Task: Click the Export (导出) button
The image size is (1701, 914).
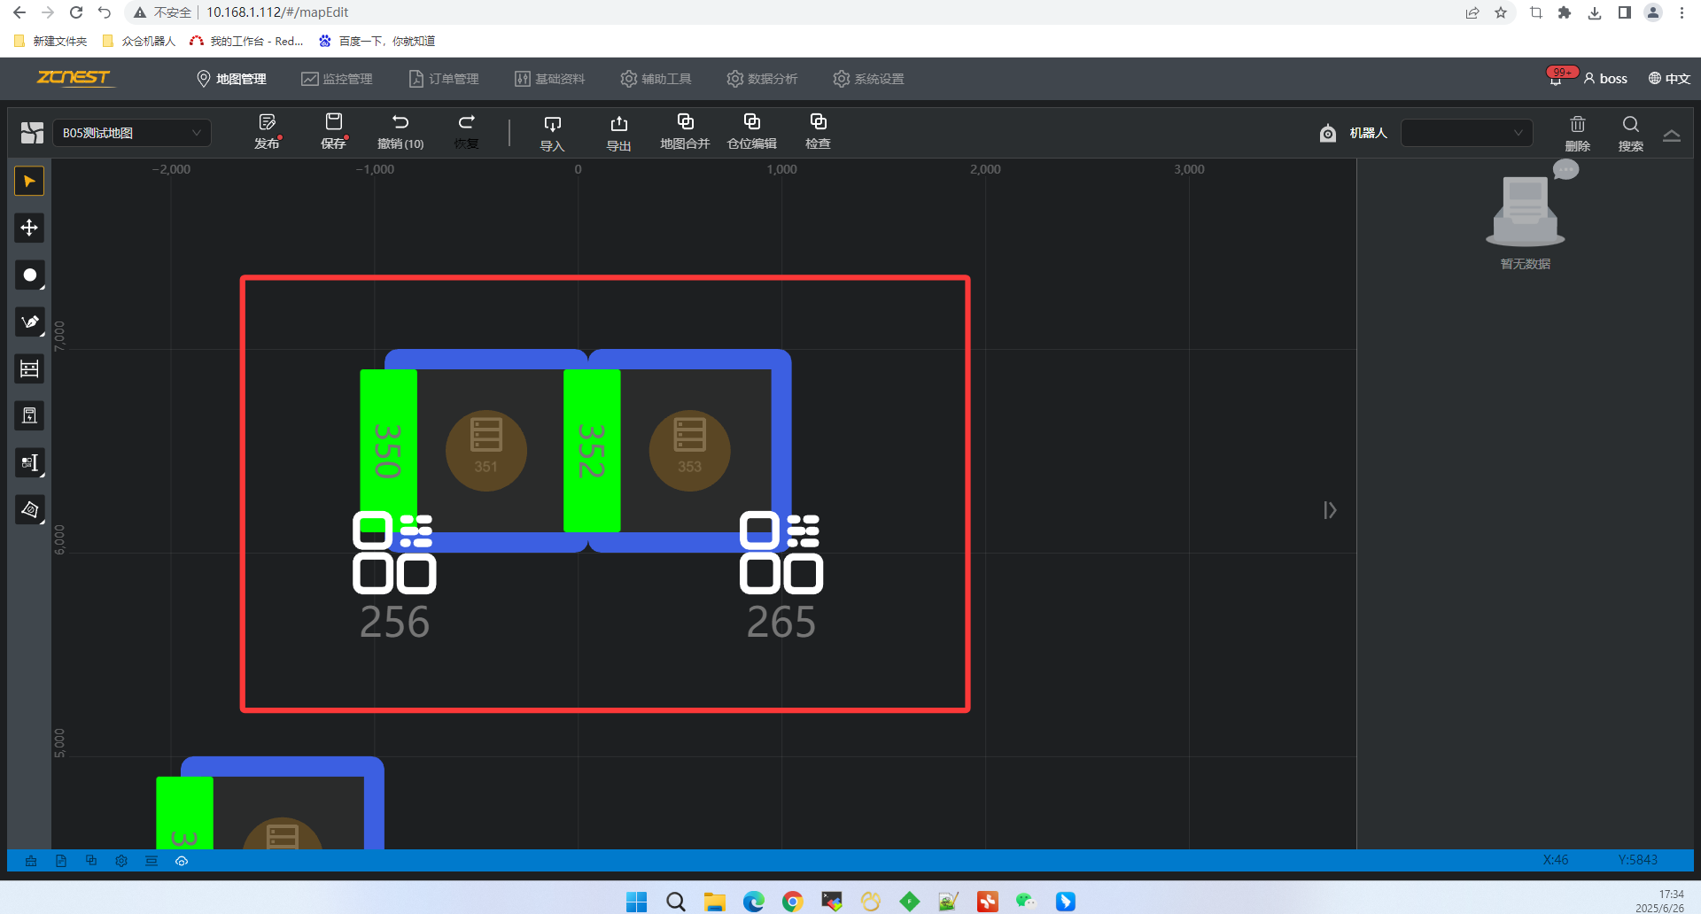Action: pos(618,134)
